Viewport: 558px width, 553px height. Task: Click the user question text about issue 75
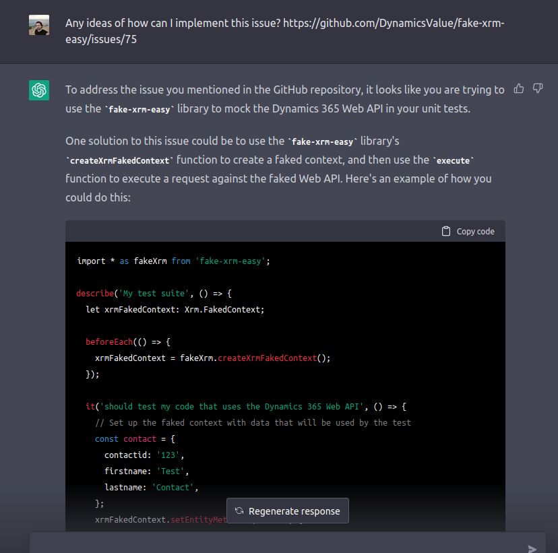(284, 31)
